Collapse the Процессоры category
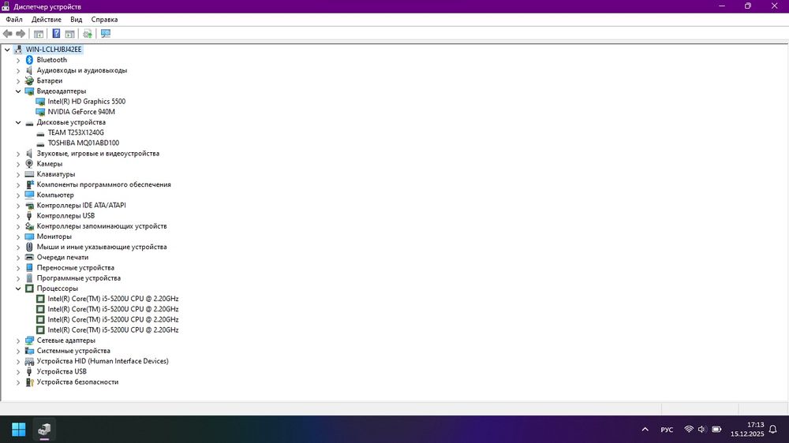 18,289
